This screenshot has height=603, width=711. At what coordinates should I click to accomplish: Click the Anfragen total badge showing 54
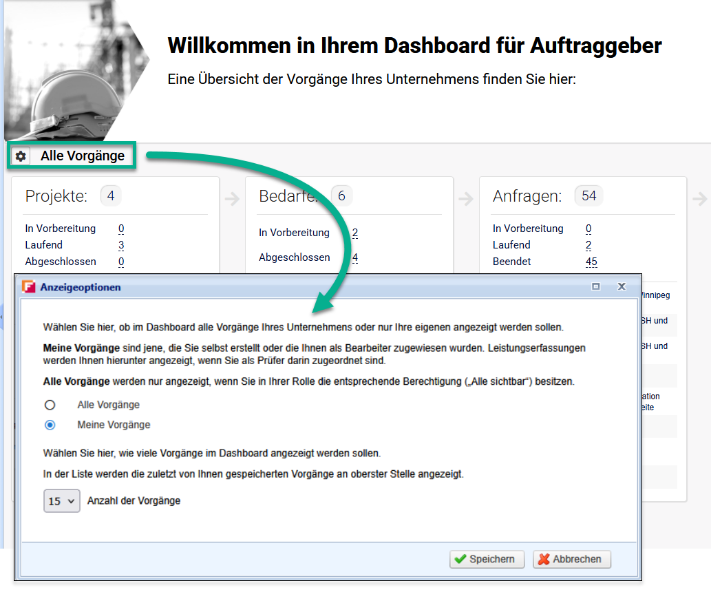[x=588, y=196]
